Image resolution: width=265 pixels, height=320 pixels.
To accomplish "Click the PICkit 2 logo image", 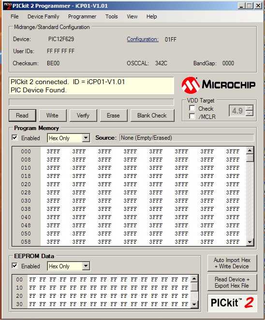I will pos(232,303).
